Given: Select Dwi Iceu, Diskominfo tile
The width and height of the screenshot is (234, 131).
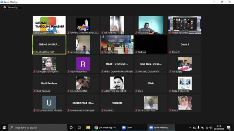Looking at the screenshot, I should point(151,64).
